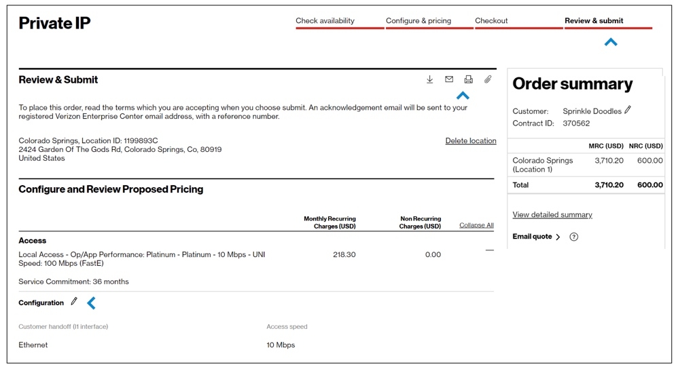The height and width of the screenshot is (369, 678).
Task: Expand the Email quote arrow
Action: (558, 237)
